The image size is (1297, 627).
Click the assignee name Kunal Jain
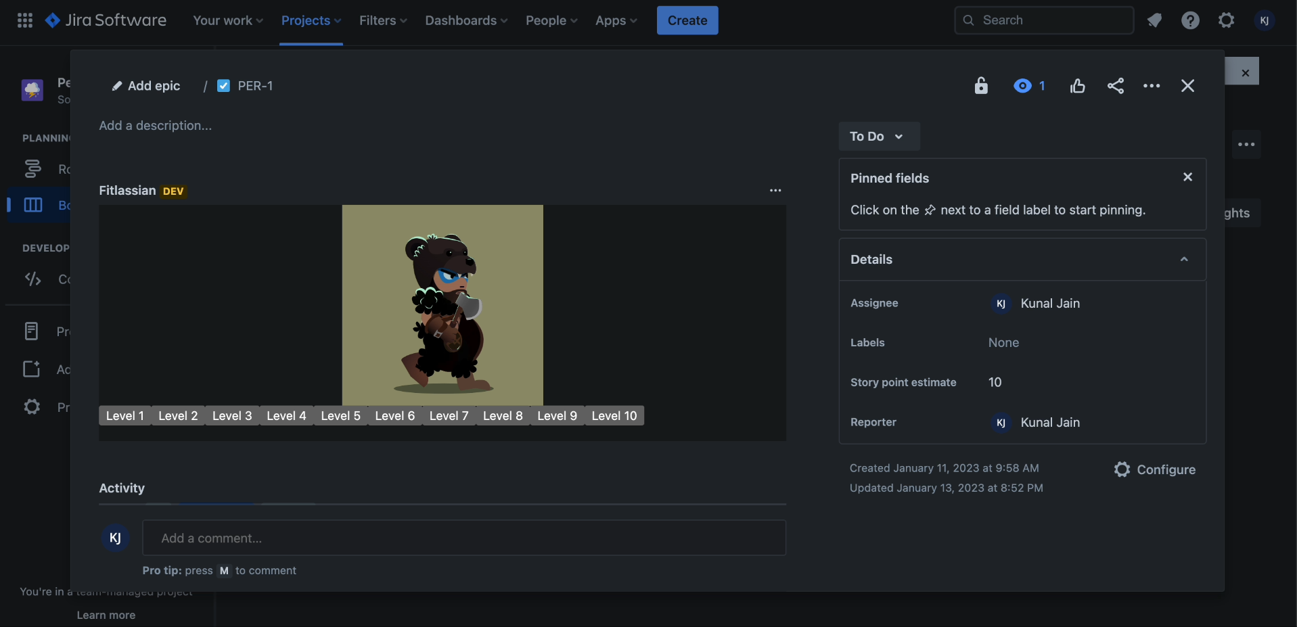click(1050, 304)
